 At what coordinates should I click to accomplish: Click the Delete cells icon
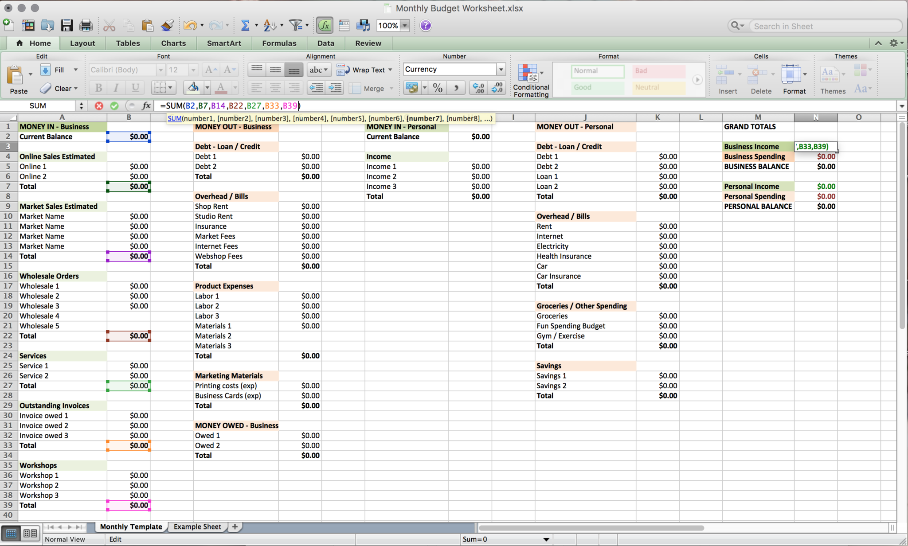(x=761, y=79)
